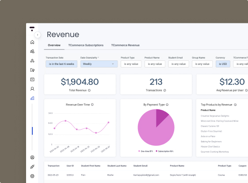Sort by Student Email column header
The width and height of the screenshot is (248, 183).
pyautogui.click(x=141, y=166)
